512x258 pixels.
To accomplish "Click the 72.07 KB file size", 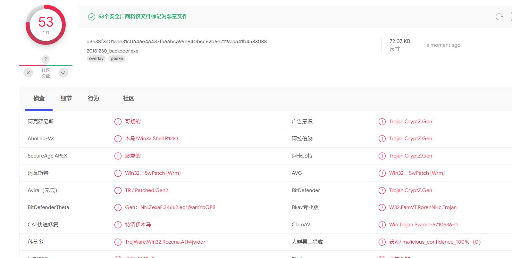I will coord(400,41).
